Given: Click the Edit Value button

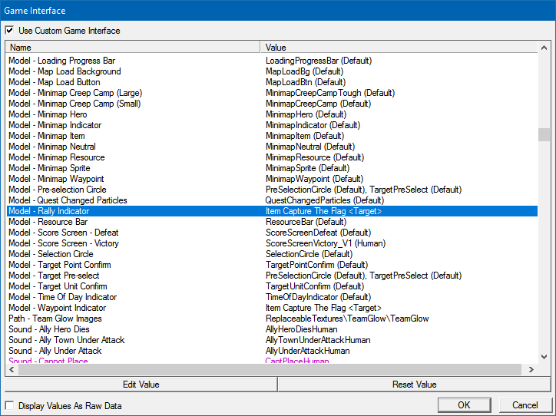Looking at the screenshot, I should point(141,385).
